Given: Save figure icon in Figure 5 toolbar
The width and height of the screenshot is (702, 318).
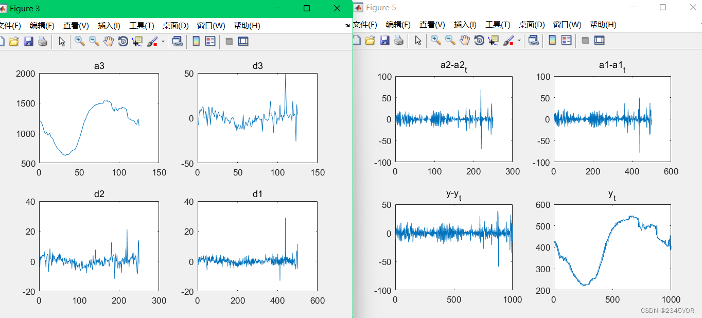Looking at the screenshot, I should click(384, 41).
